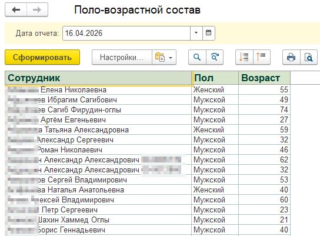This screenshot has height=236, width=320.
Task: Click the Дата отчета input field
Action: [126, 33]
